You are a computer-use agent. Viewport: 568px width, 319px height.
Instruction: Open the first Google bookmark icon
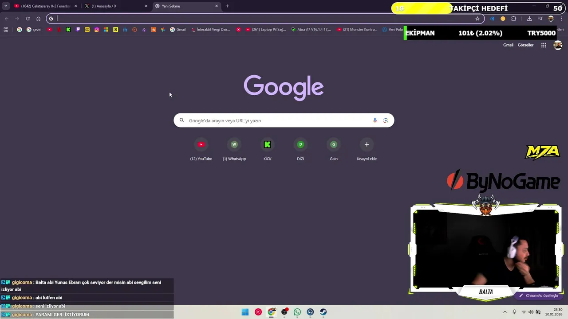click(x=19, y=30)
